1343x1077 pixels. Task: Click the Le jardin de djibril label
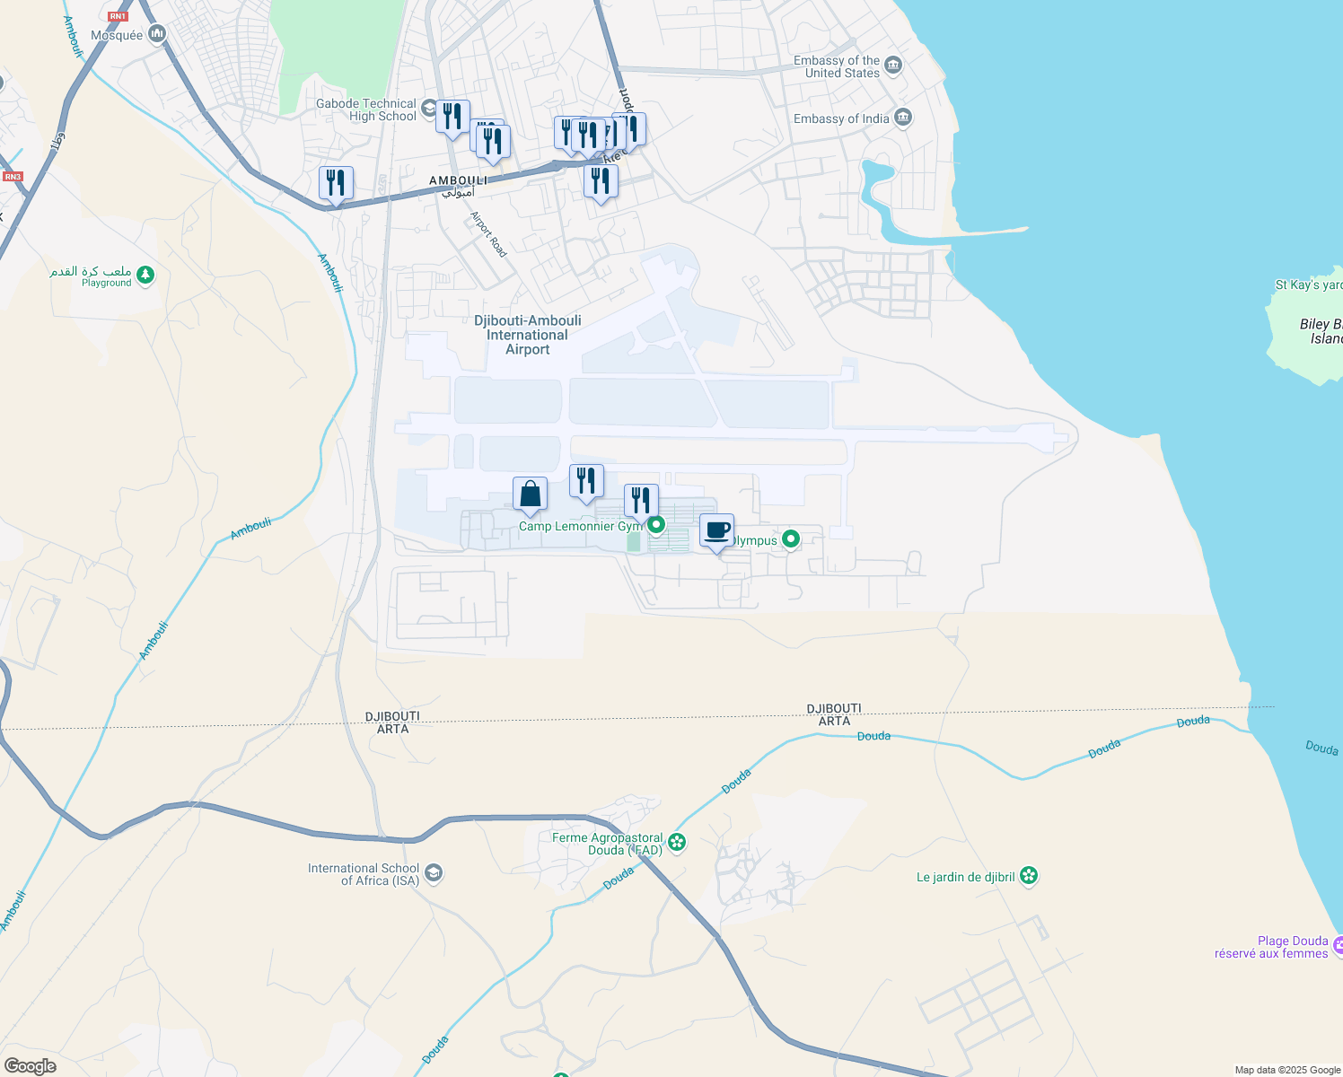coord(966,877)
